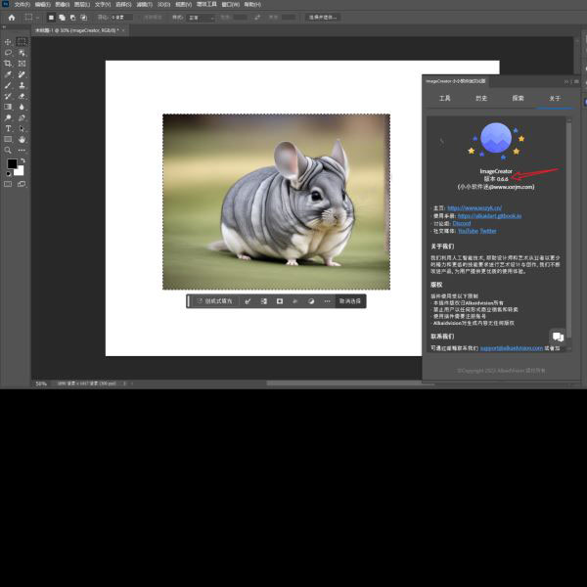The width and height of the screenshot is (587, 587).
Task: Select the Eraser tool
Action: tap(22, 96)
